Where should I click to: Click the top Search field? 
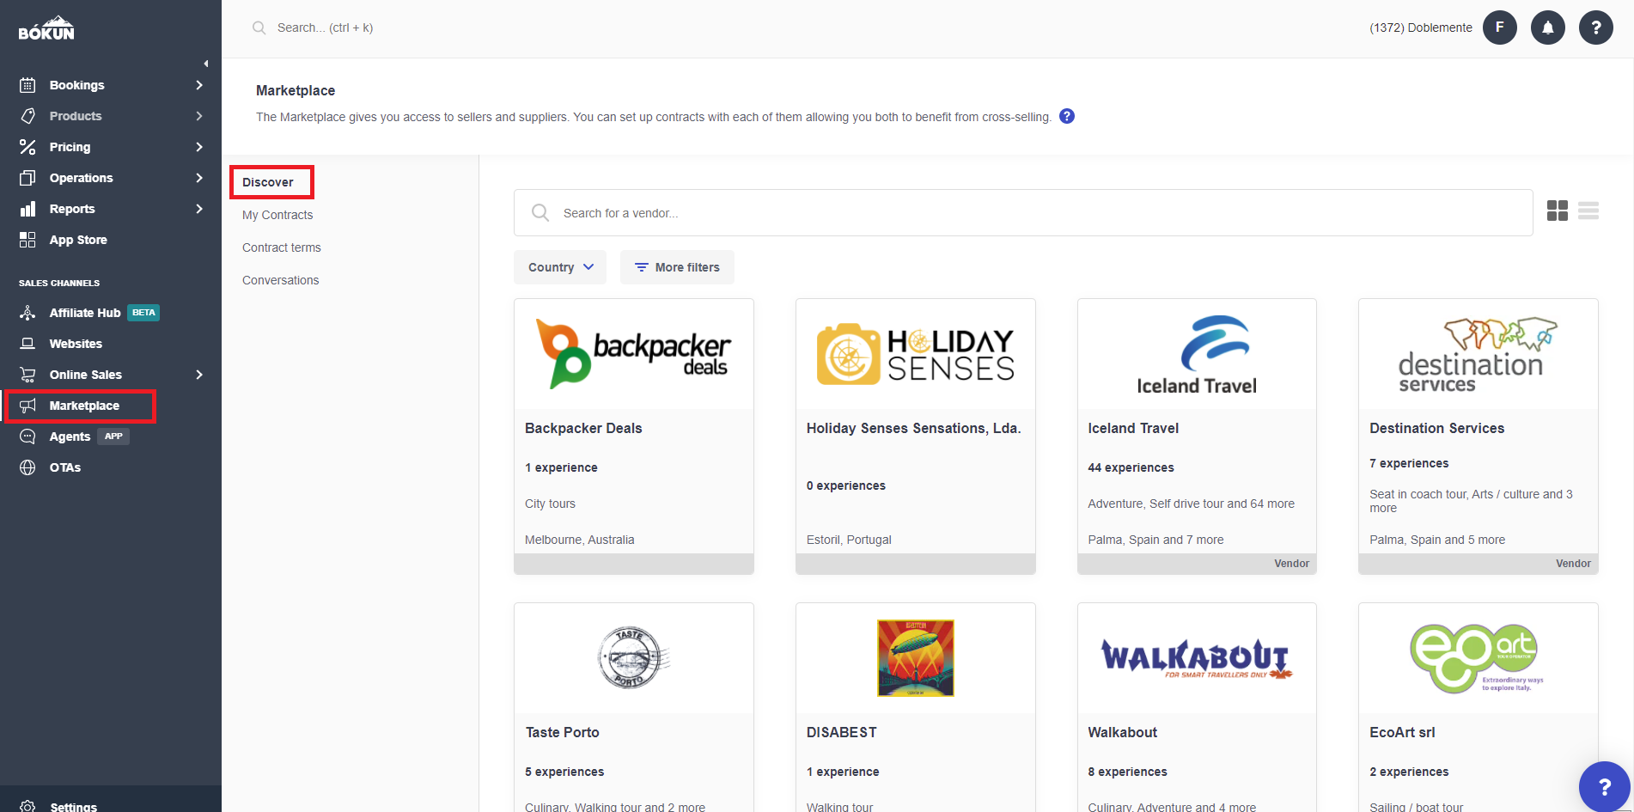(325, 27)
